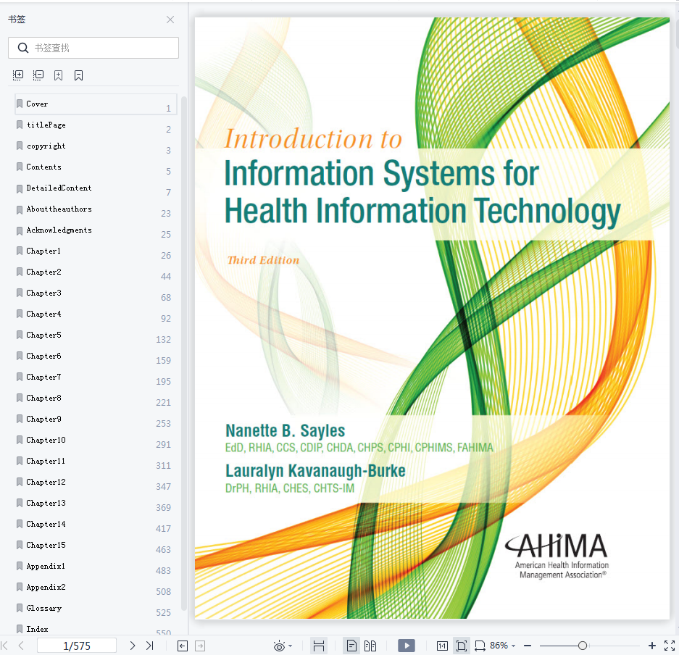Switch to single page view
The image size is (679, 655).
click(x=351, y=646)
